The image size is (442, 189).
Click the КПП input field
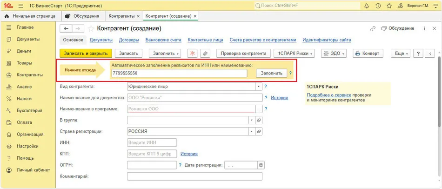point(152,154)
